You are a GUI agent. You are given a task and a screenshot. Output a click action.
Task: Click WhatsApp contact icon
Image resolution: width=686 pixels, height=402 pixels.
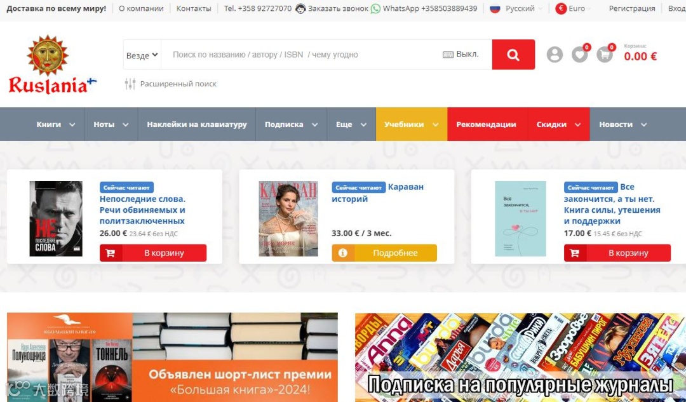(375, 9)
